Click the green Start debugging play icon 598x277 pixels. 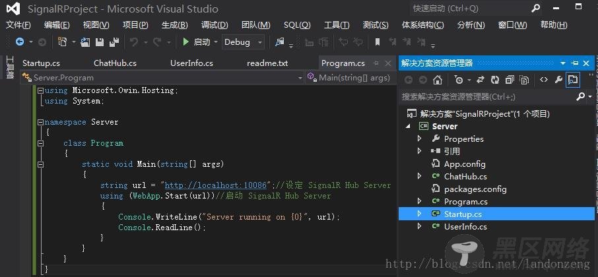(185, 42)
